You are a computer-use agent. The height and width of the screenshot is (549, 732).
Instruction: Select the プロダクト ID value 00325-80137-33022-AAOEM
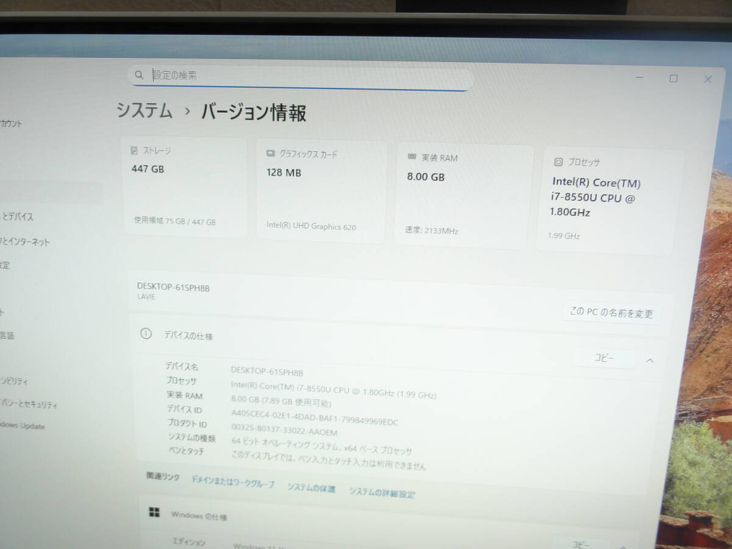pyautogui.click(x=284, y=429)
